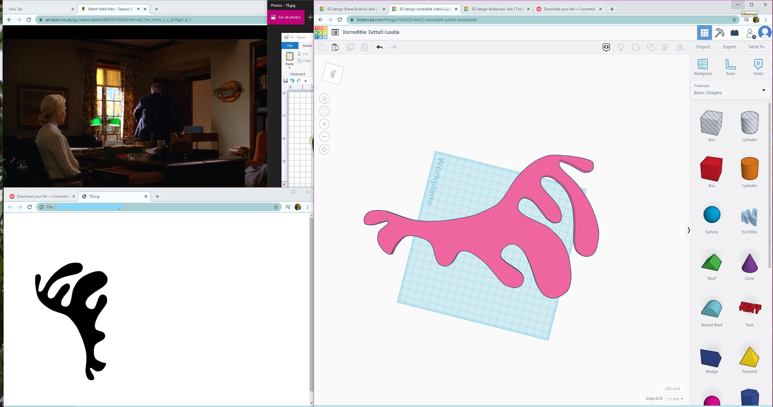Toggle show all hidden lightbulb
This screenshot has height=407, width=773.
[621, 47]
